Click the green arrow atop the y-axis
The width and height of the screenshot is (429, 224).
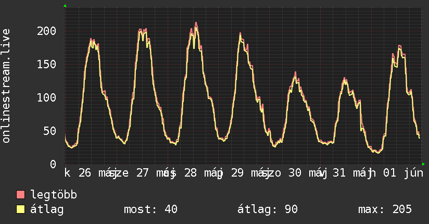(x=65, y=6)
